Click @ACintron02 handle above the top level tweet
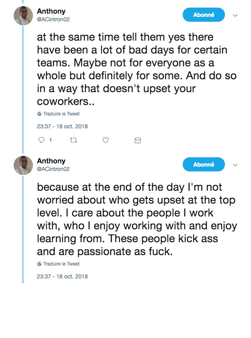Screen dimensions: 251x338 click(53, 169)
